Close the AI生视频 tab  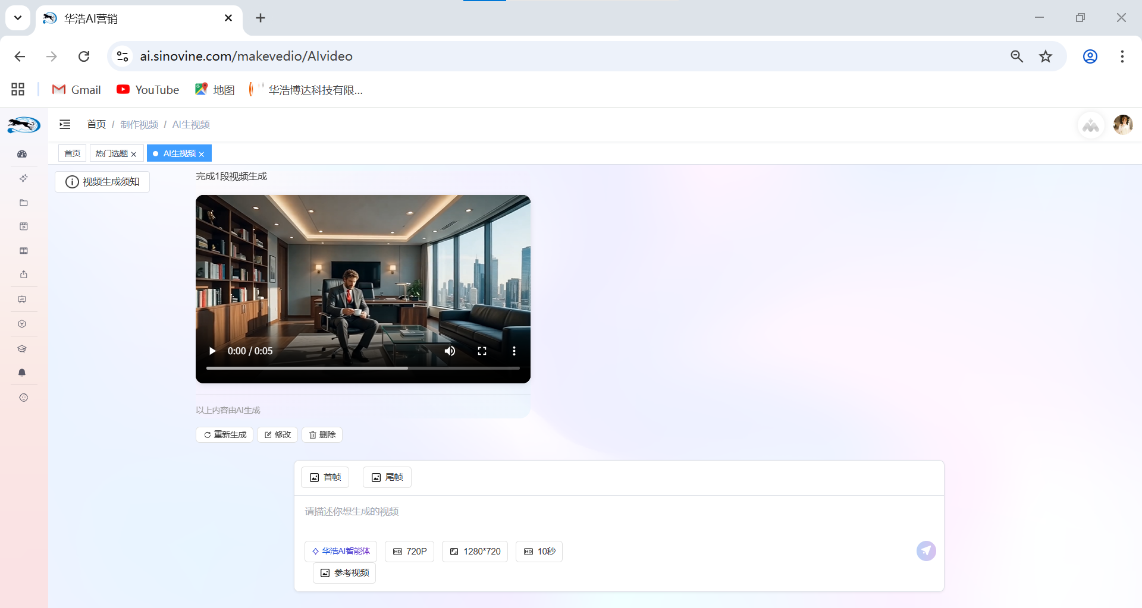point(202,154)
